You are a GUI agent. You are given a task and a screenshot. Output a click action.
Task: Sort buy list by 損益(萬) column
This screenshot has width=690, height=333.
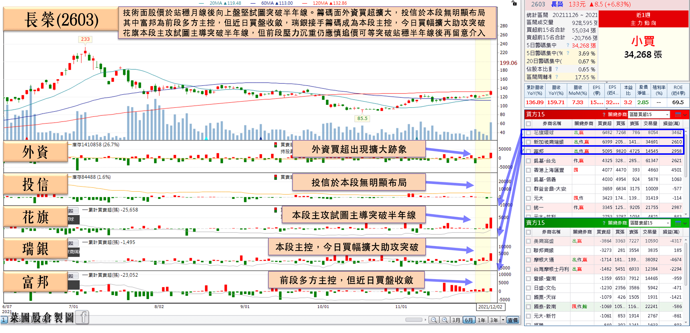pos(671,124)
